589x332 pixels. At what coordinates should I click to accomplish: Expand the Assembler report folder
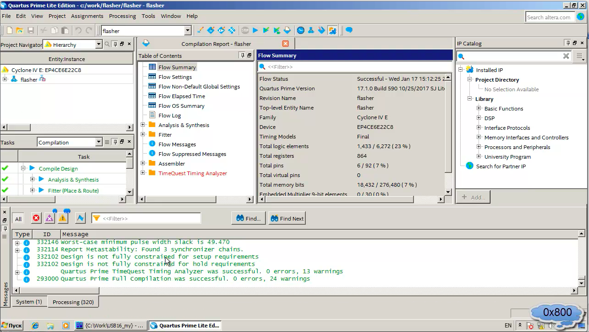tap(143, 163)
